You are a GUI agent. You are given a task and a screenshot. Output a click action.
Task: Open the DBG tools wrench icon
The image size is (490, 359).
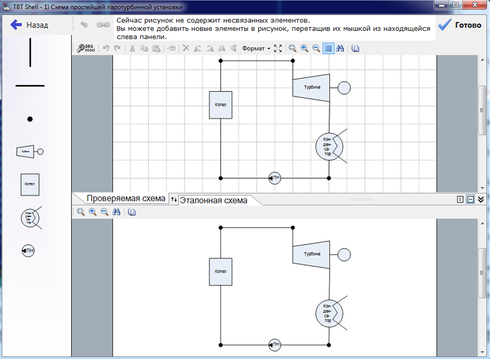pyautogui.click(x=86, y=48)
